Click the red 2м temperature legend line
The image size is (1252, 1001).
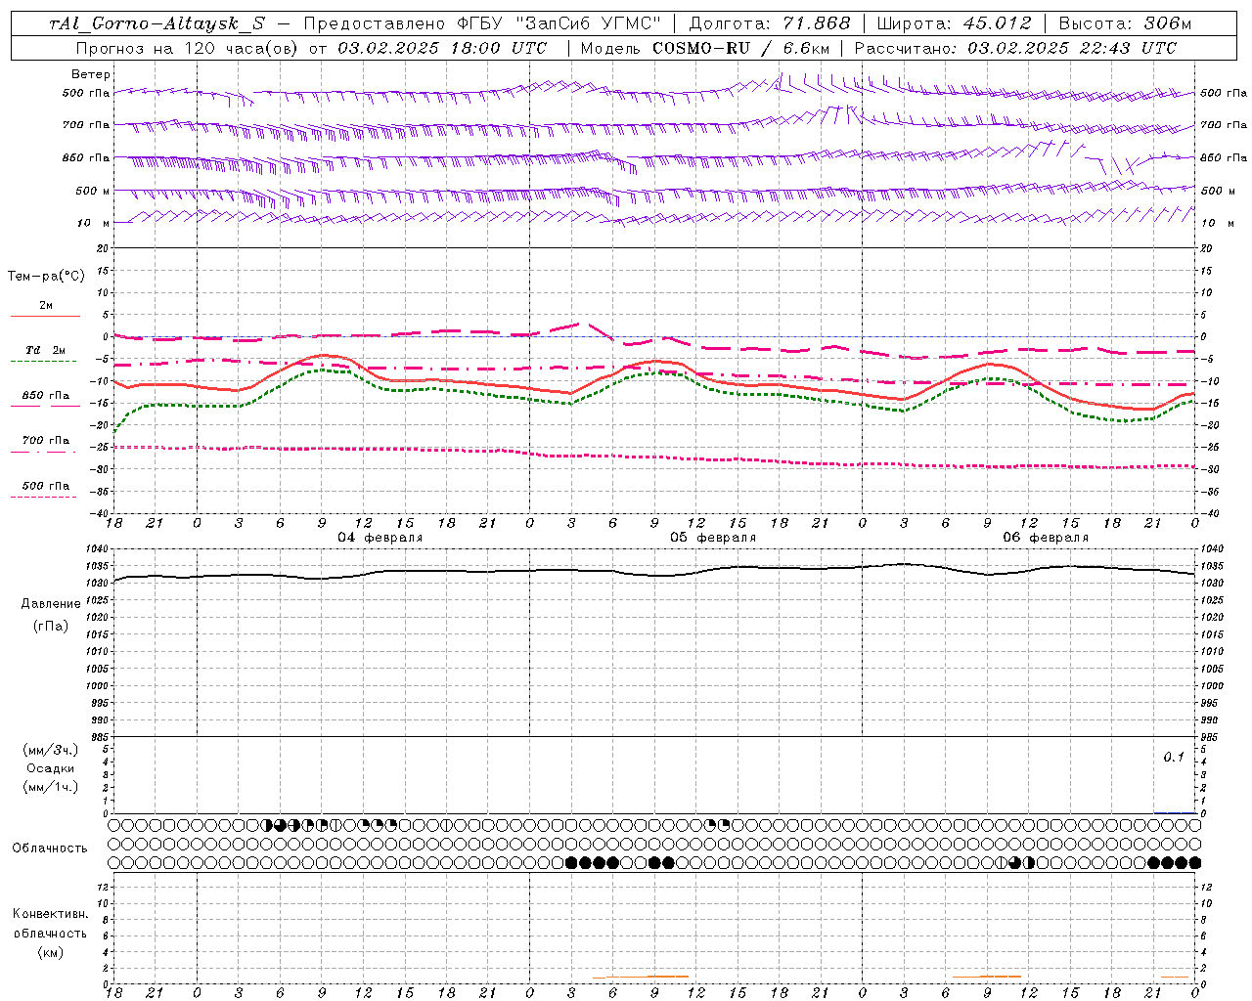pyautogui.click(x=45, y=316)
